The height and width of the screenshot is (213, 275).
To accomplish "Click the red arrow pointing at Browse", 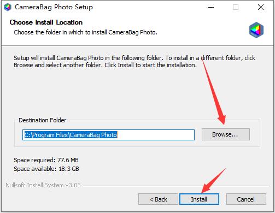I will tap(214, 90).
